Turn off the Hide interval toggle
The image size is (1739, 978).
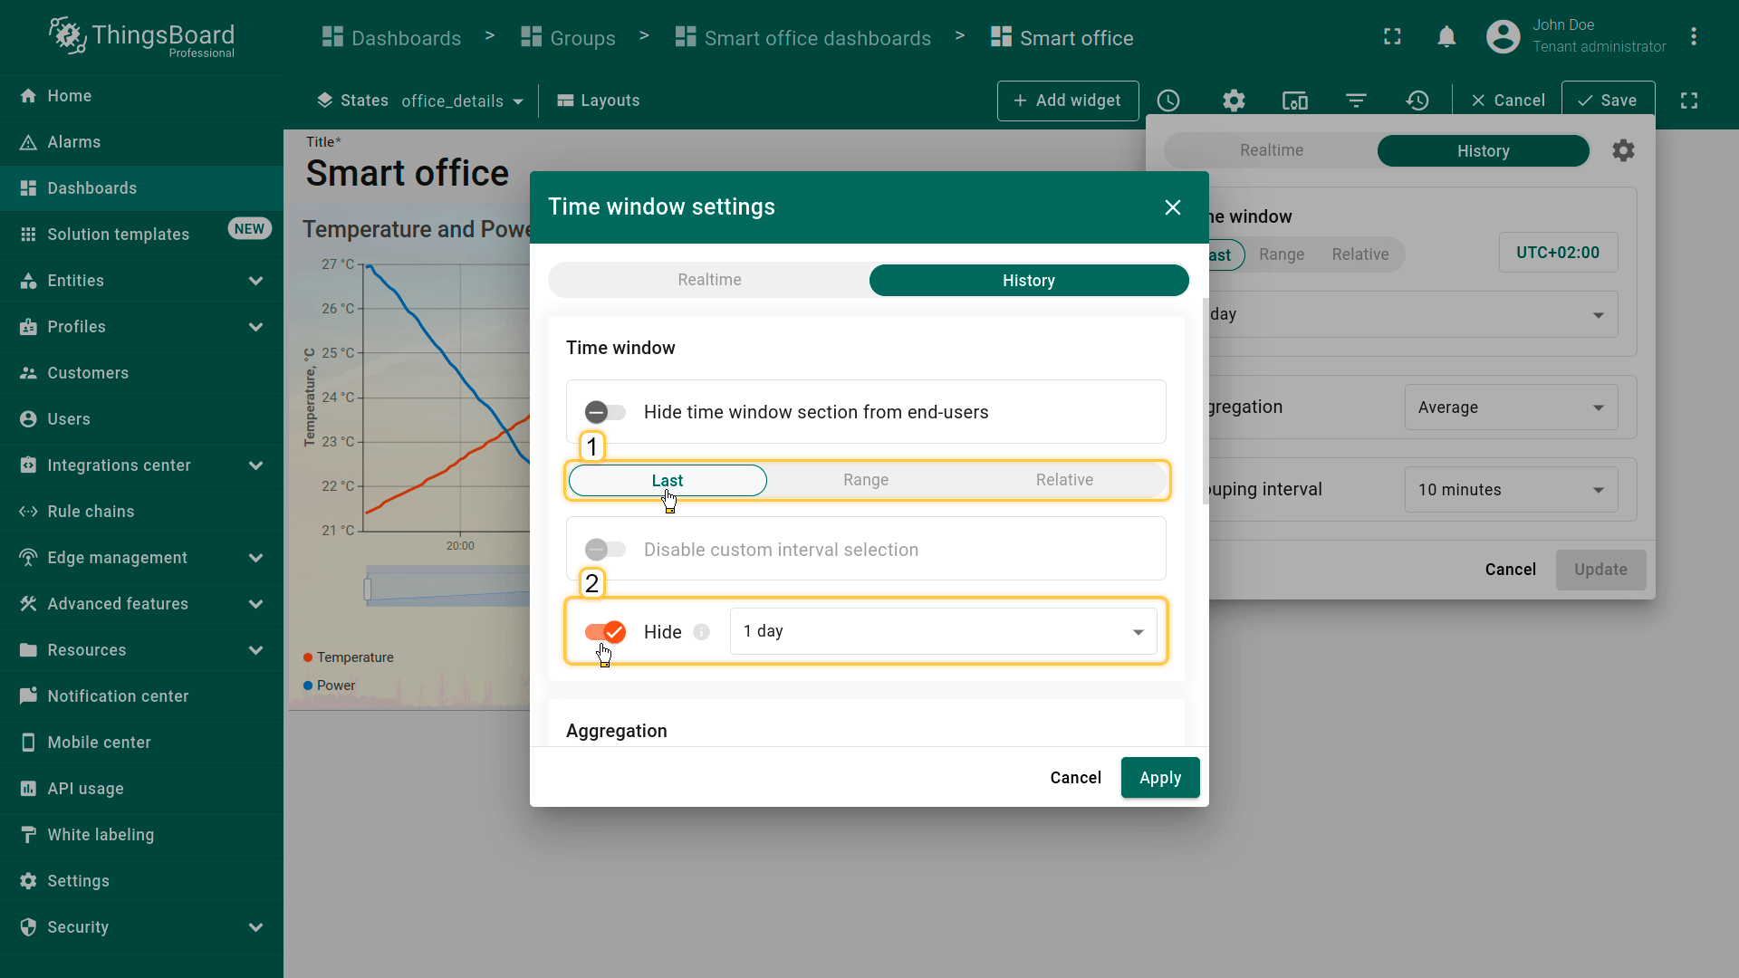click(605, 632)
